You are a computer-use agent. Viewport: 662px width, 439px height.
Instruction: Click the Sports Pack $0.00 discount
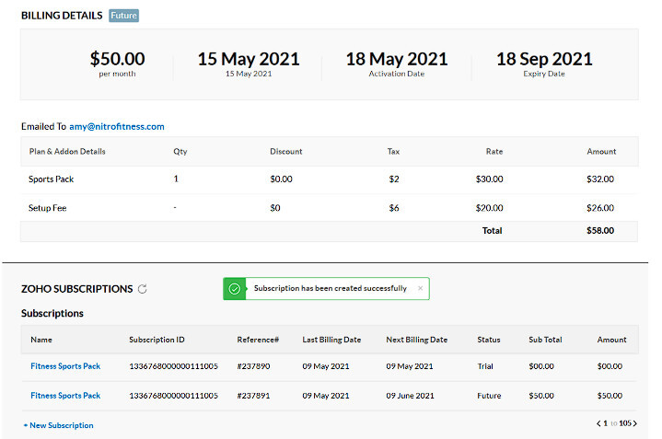point(281,179)
